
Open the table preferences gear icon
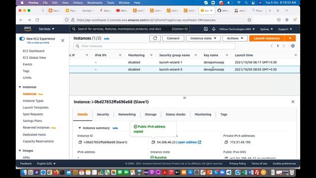point(293,46)
